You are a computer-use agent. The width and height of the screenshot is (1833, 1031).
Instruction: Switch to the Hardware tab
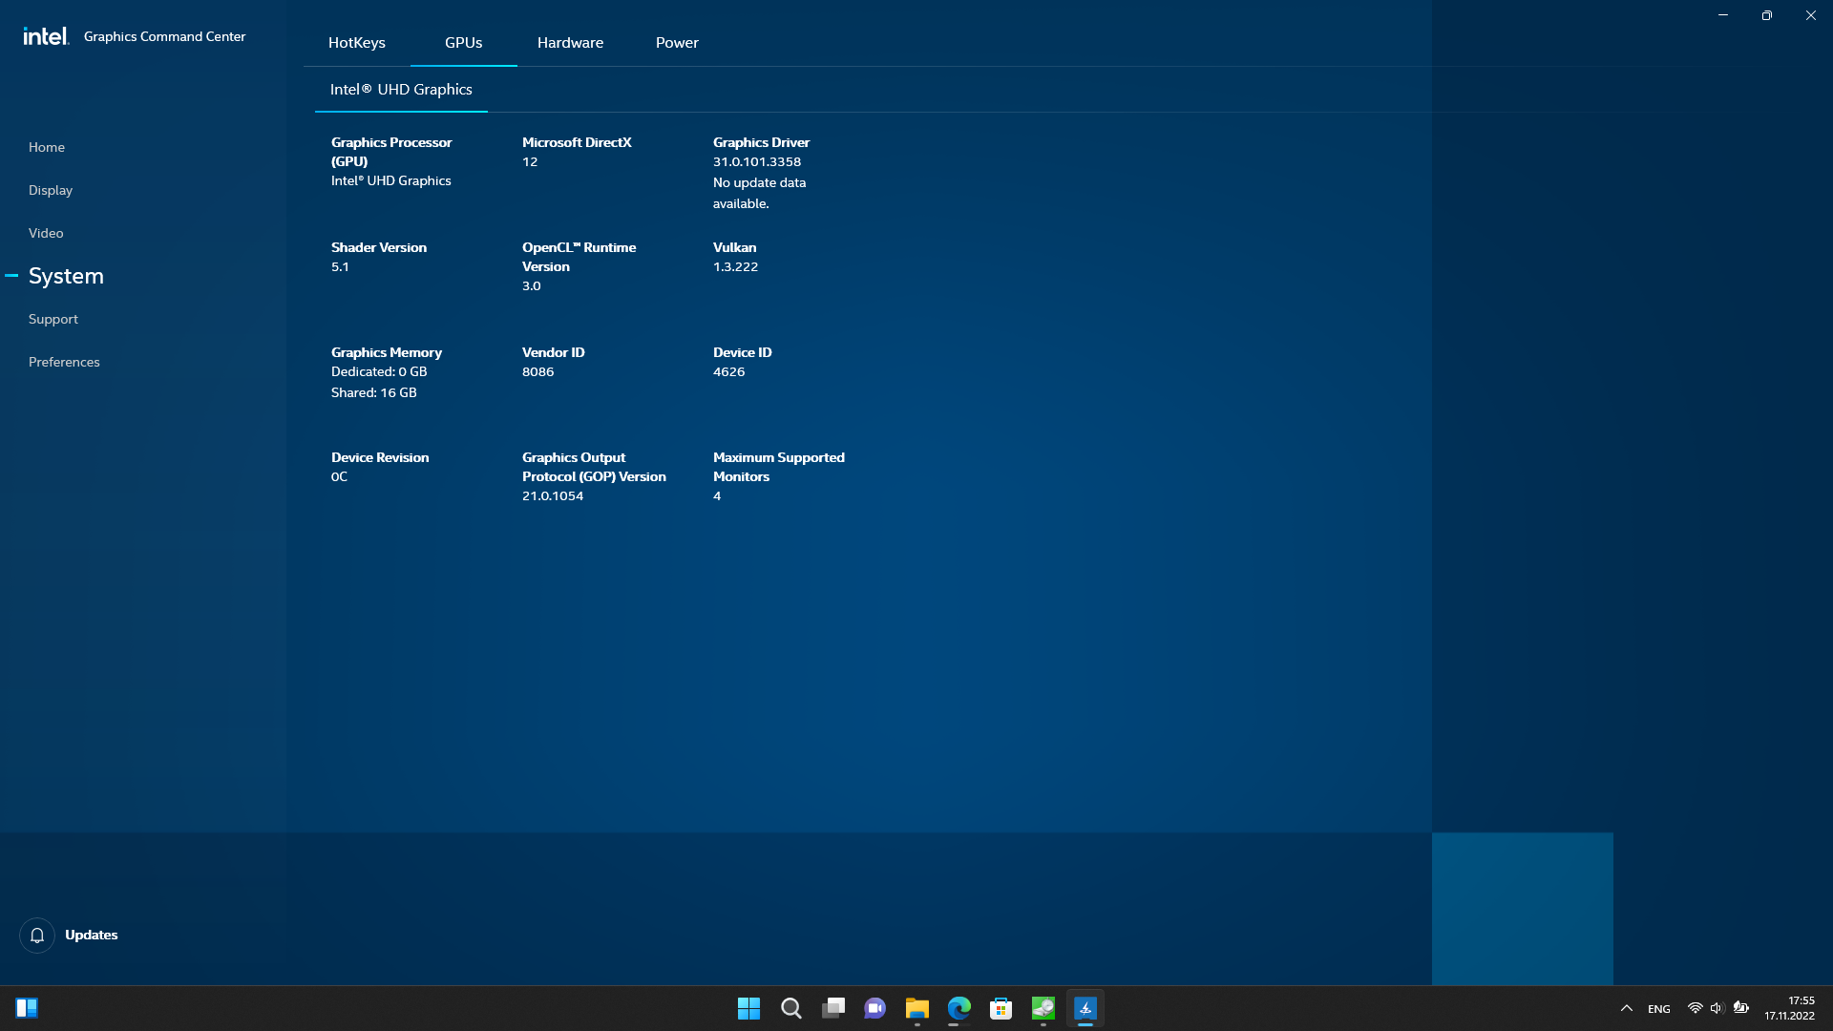(x=570, y=43)
